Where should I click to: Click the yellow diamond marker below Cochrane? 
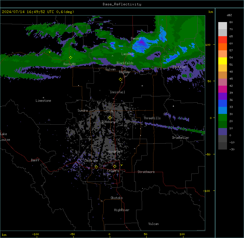96,167
